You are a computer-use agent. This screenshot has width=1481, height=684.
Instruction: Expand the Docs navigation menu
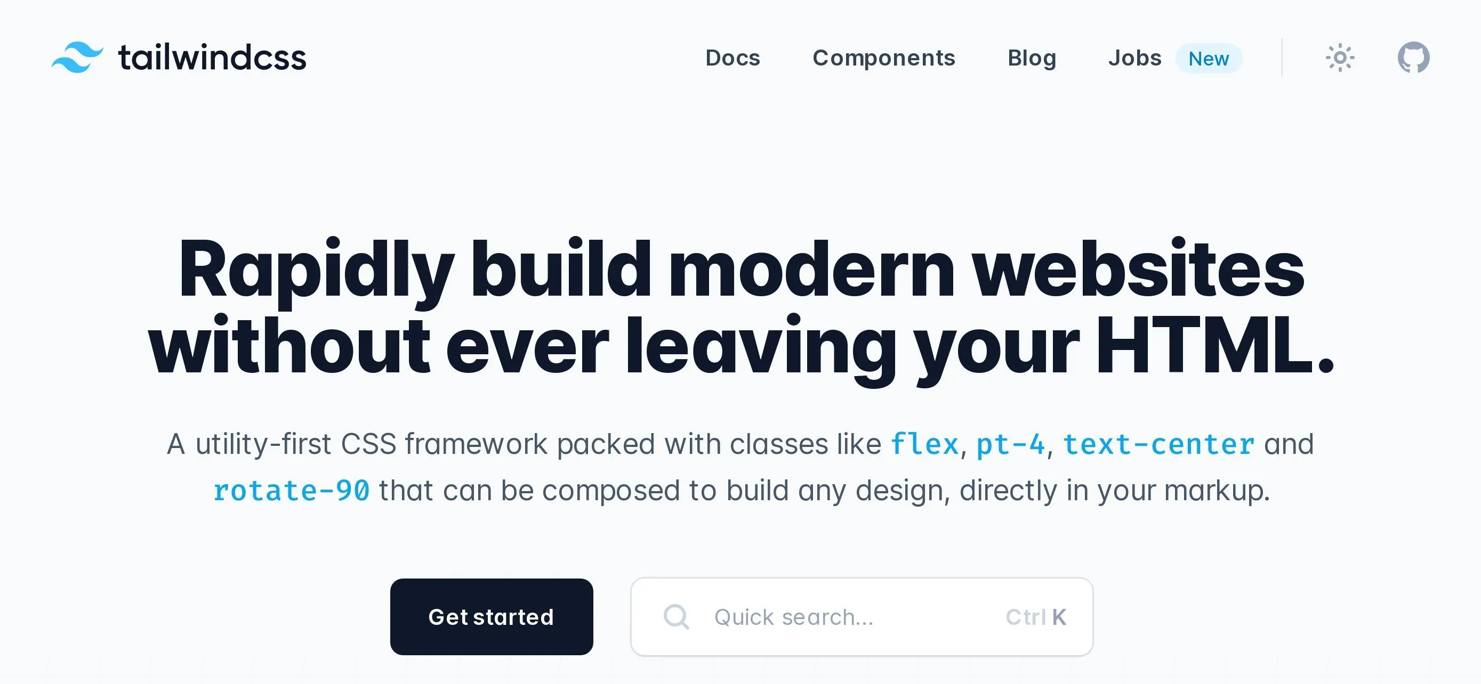733,58
